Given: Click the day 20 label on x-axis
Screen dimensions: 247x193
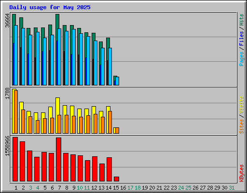Looking at the screenshot, I should pos(152,188).
